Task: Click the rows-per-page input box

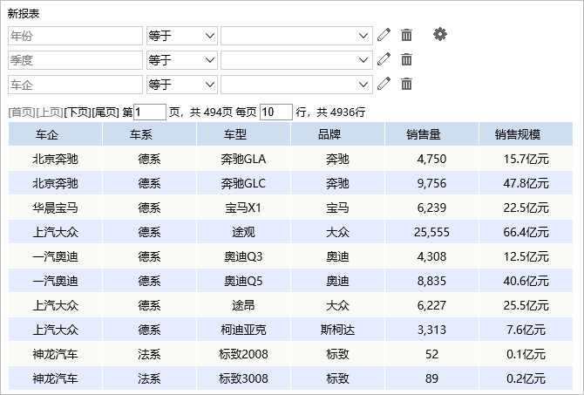Action: pos(276,112)
